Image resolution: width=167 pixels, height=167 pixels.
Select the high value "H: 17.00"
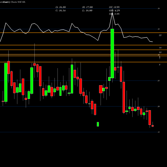click(88, 7)
